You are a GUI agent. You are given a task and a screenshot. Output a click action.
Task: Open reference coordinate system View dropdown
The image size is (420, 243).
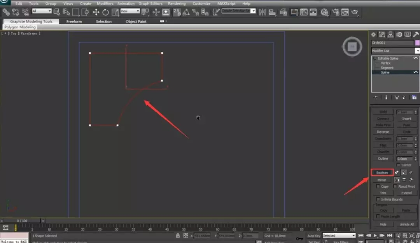130,11
